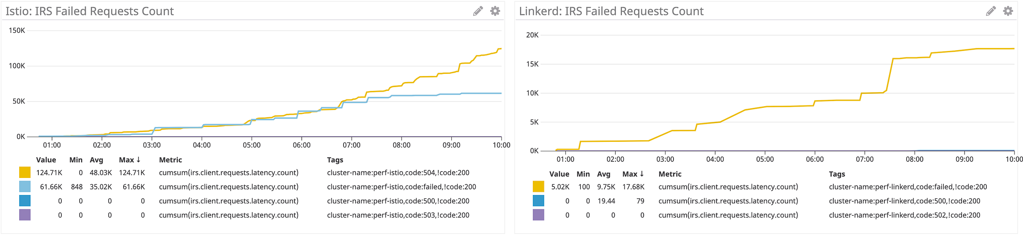Sort Linkerd legend by Max column header
Viewport: 1023px width, 237px height.
coord(633,174)
